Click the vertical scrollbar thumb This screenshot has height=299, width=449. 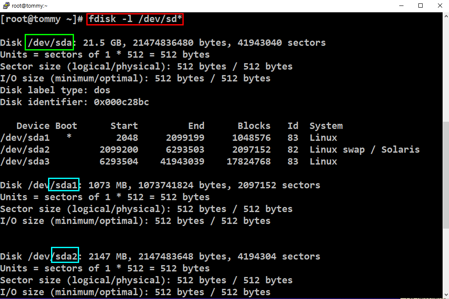(446, 175)
